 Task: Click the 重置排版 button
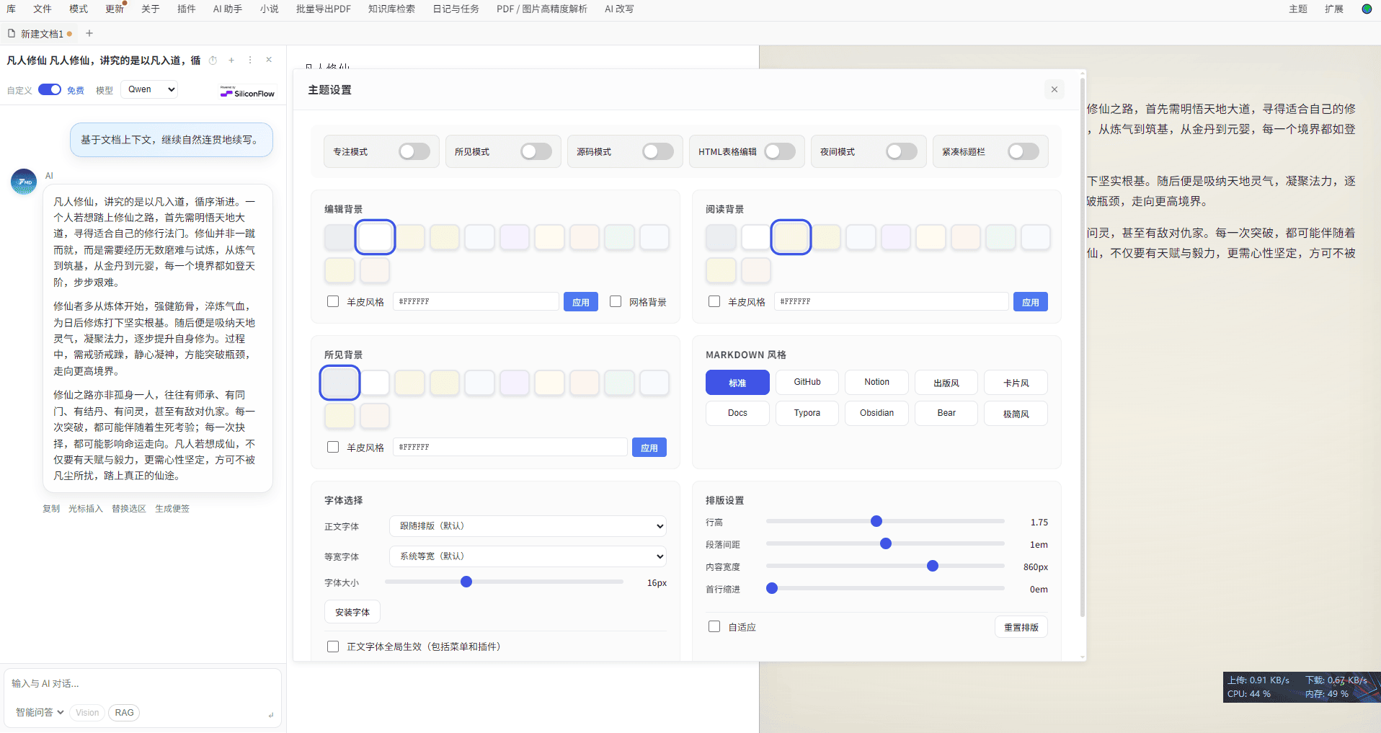1021,627
